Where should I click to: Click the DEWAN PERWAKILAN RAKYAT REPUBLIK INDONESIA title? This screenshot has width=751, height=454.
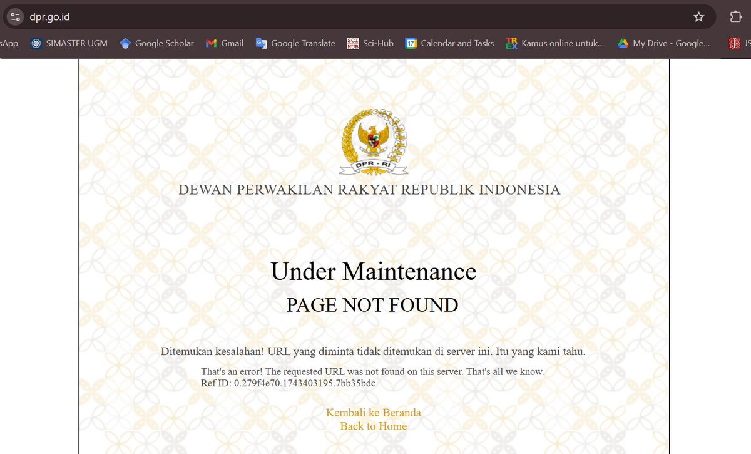[x=369, y=190]
